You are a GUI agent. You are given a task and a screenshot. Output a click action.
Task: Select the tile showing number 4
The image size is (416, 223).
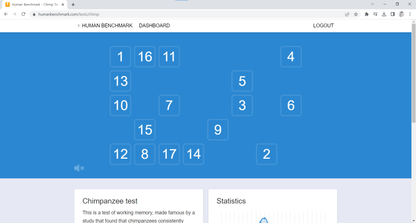291,56
